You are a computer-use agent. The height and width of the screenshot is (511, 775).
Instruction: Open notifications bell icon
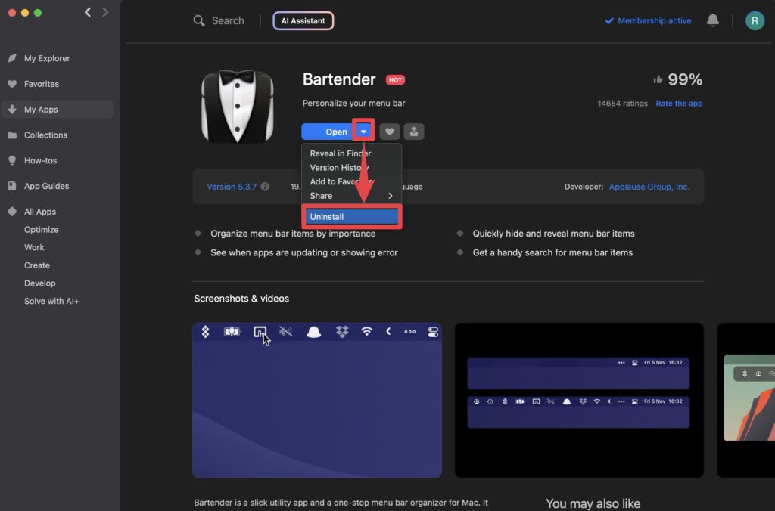point(713,20)
